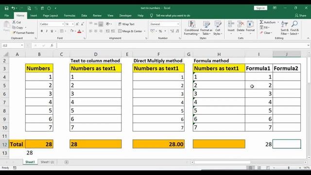This screenshot has height=175, width=311.
Task: Apply middle vertical alignment
Action: click(x=96, y=24)
